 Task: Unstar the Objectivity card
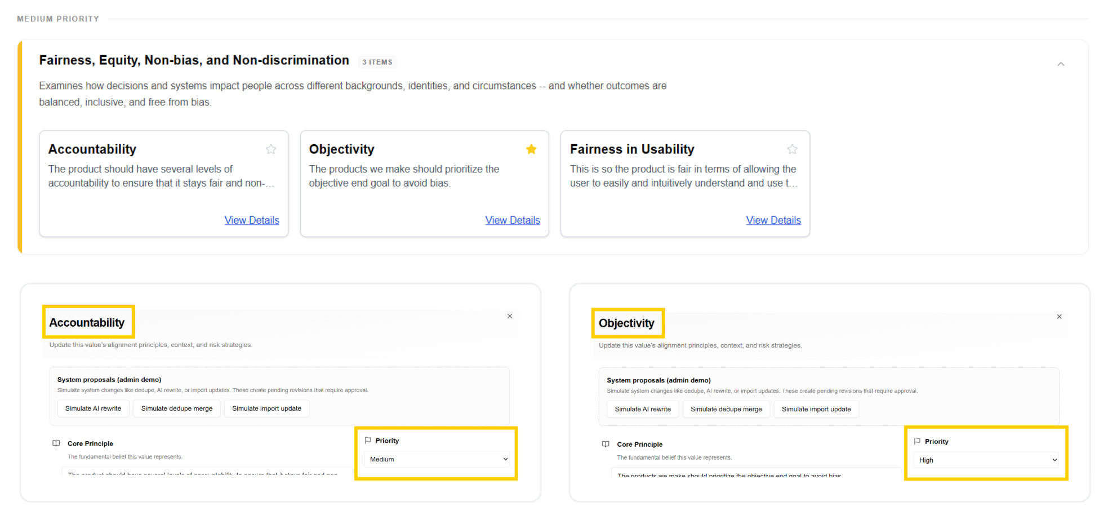[531, 149]
